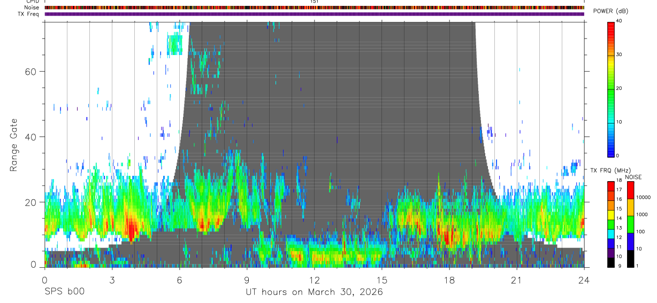Click the 'SPS b00' station label
The image size is (657, 303).
tap(64, 292)
